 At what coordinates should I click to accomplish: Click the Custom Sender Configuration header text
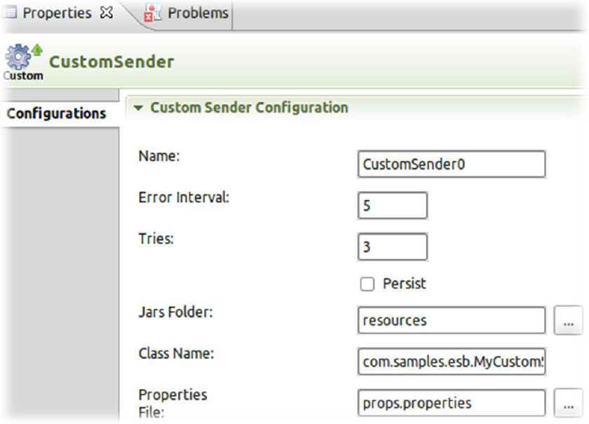249,108
